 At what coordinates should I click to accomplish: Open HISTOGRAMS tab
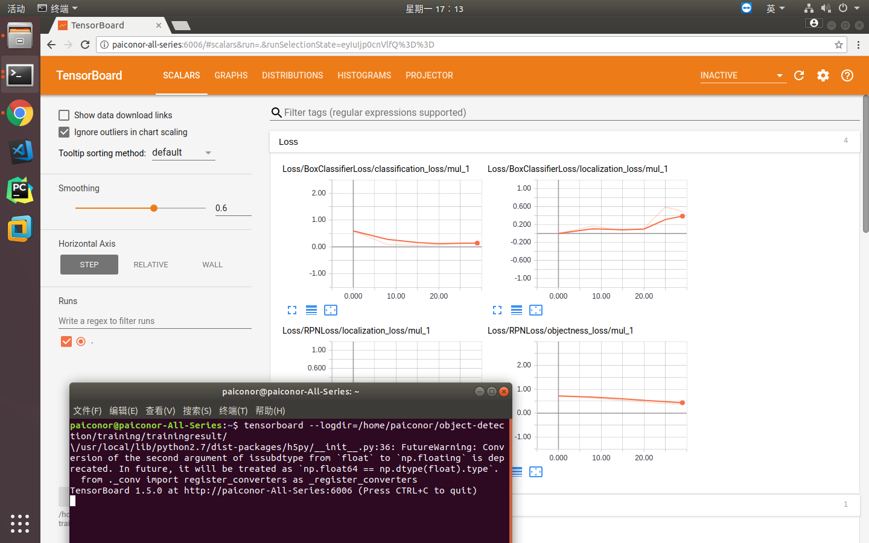pos(364,75)
